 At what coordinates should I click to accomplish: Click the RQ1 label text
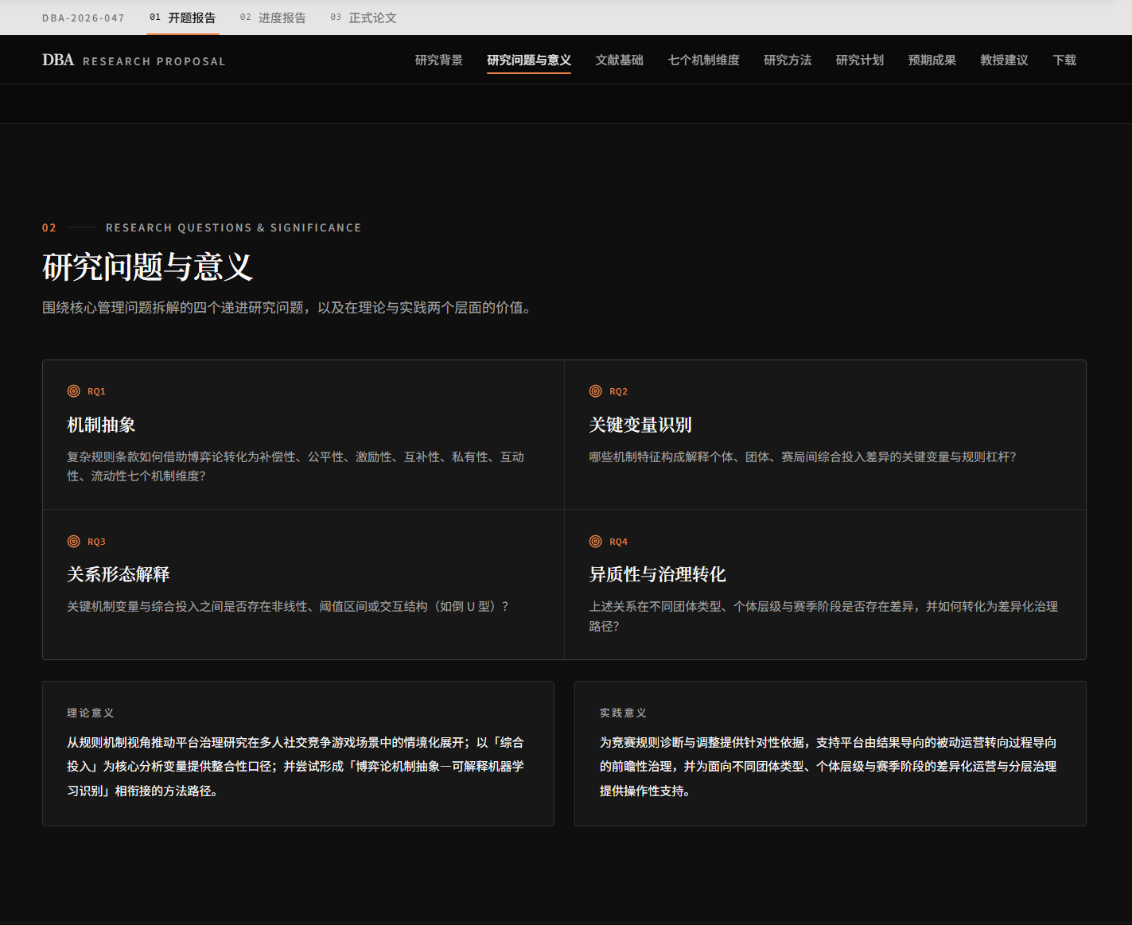96,391
